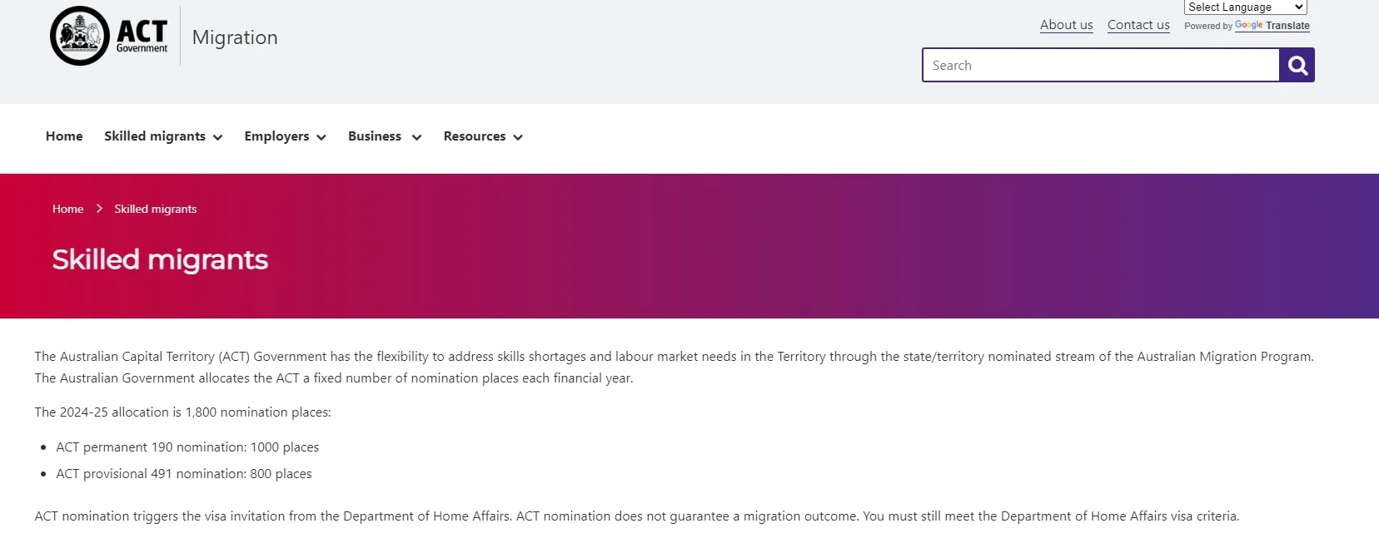
Task: Click the Migration site title
Action: [235, 37]
